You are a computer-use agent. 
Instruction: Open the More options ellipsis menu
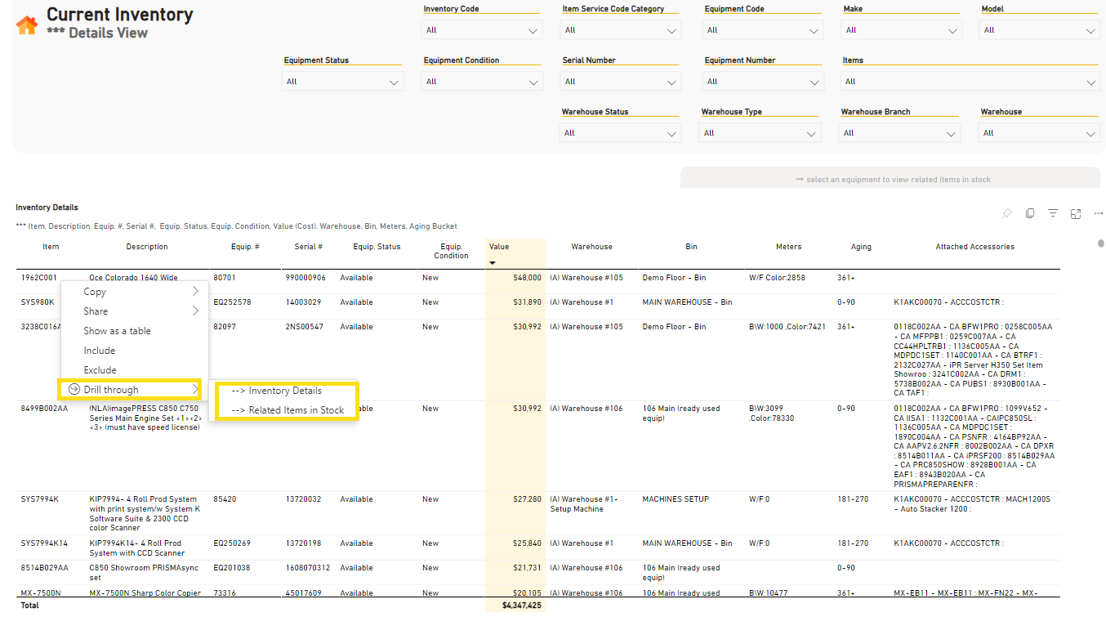(x=1097, y=213)
